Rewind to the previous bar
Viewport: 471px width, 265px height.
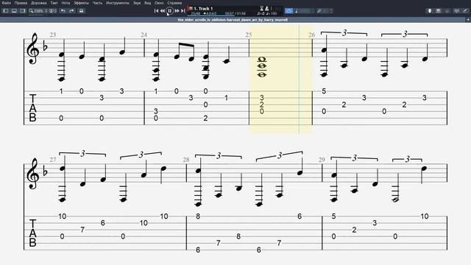[162, 11]
